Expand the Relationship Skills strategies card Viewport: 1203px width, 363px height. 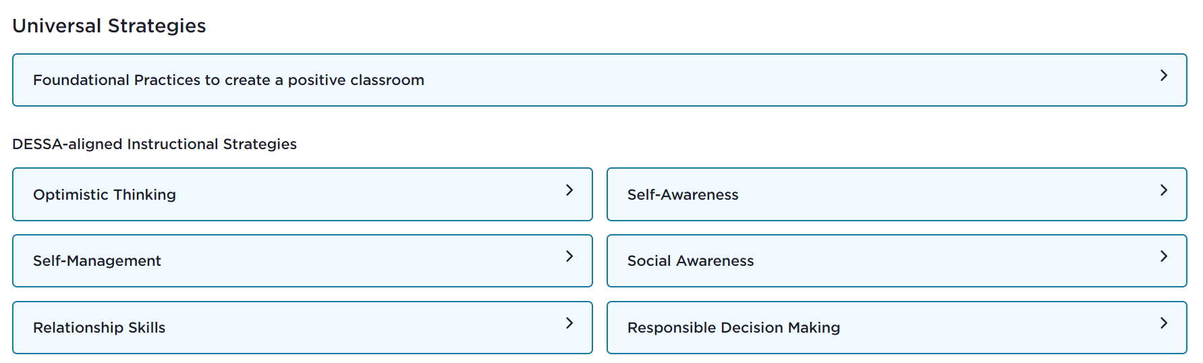click(x=302, y=328)
